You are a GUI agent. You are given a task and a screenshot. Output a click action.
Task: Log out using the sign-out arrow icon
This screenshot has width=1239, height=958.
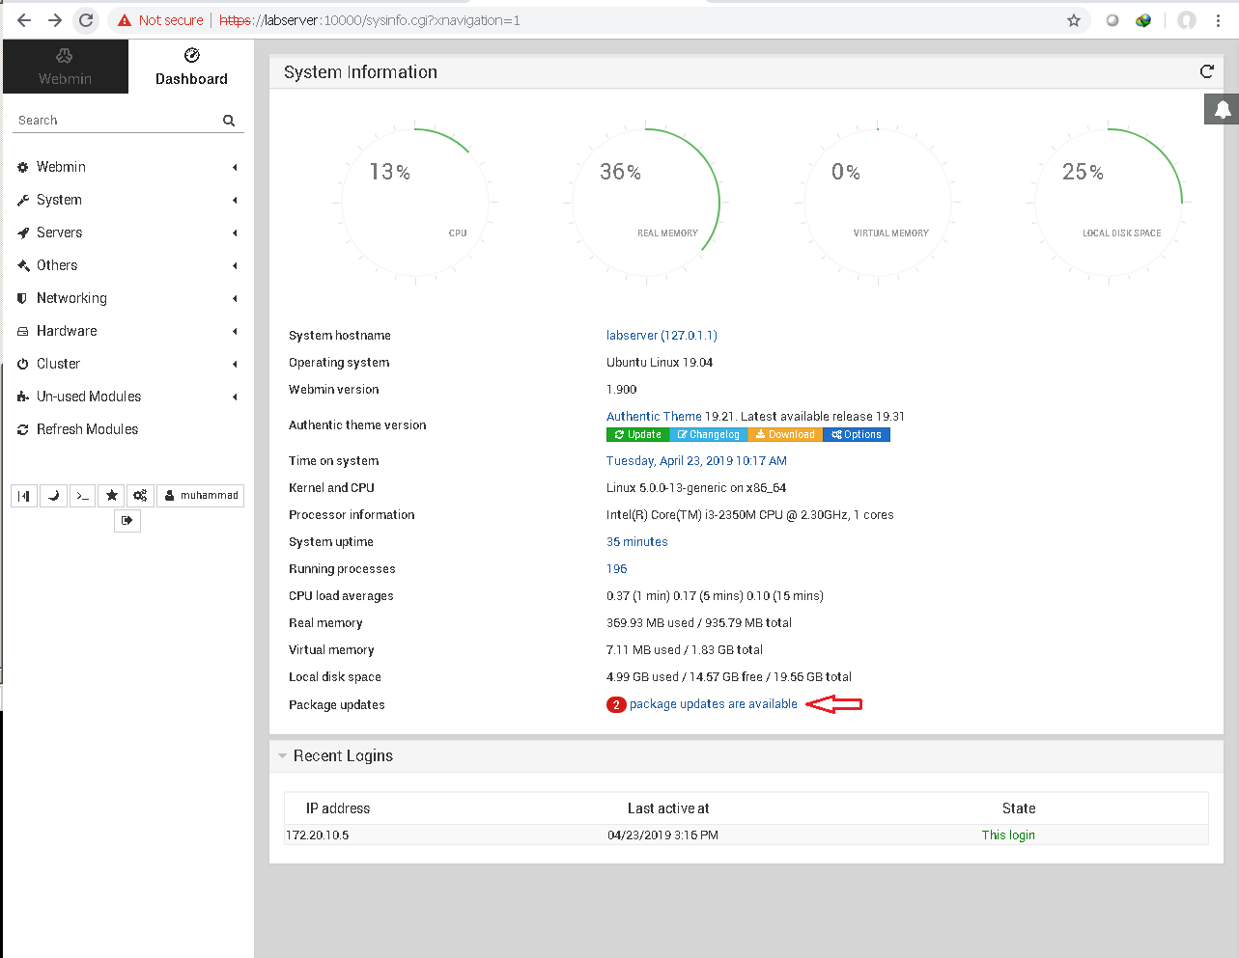point(127,521)
